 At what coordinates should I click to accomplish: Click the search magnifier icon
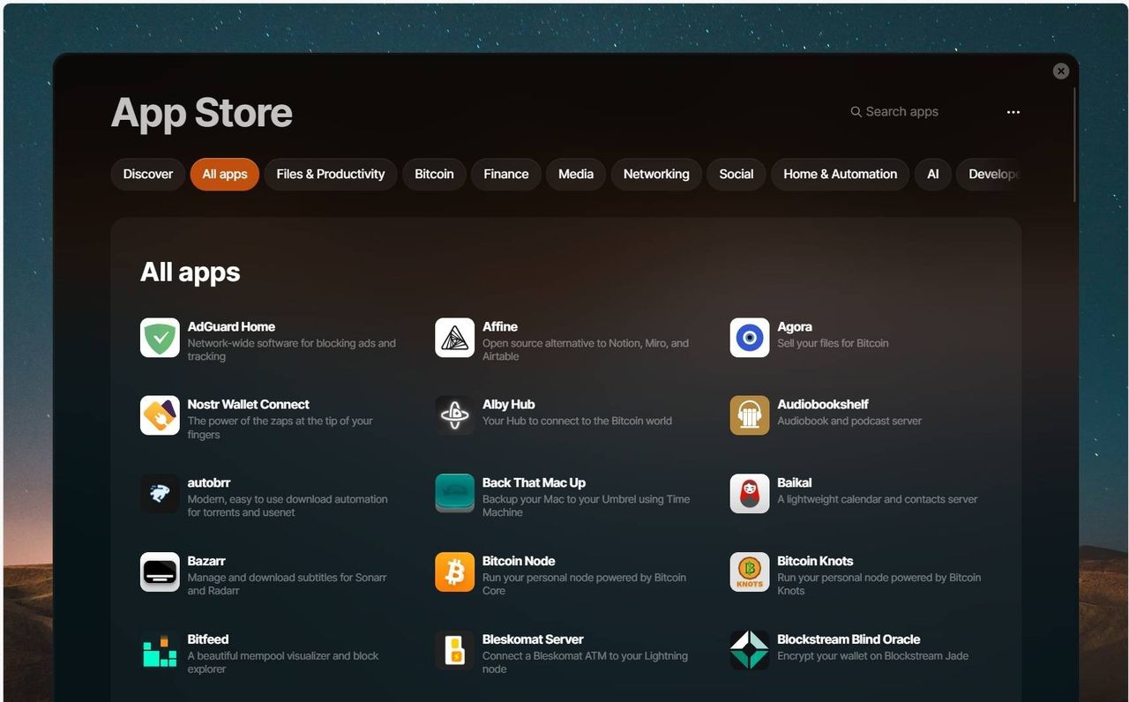[856, 112]
